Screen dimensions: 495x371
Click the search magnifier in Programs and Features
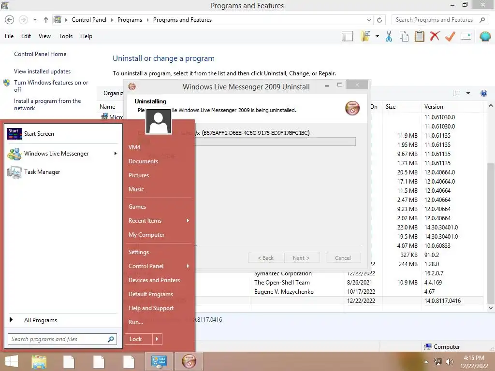[x=482, y=20]
